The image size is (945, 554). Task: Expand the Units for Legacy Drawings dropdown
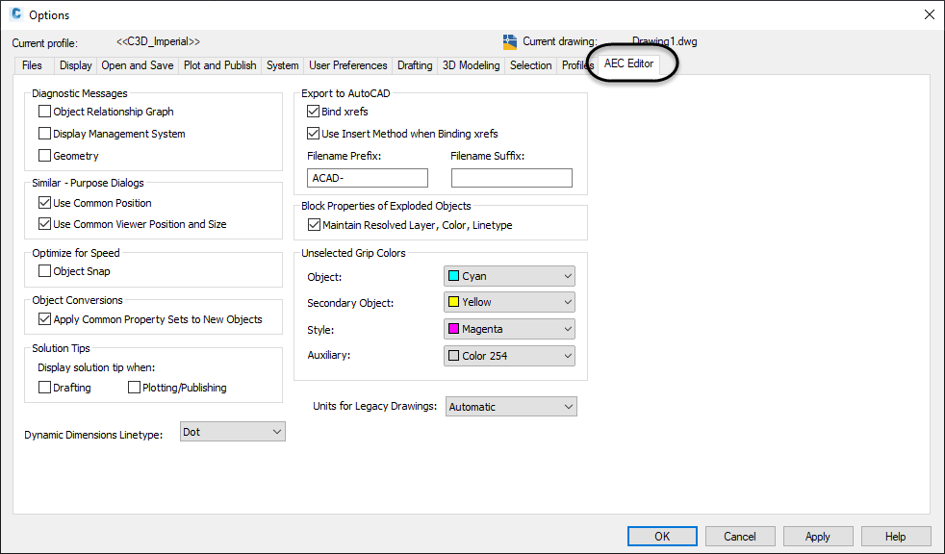tap(511, 407)
